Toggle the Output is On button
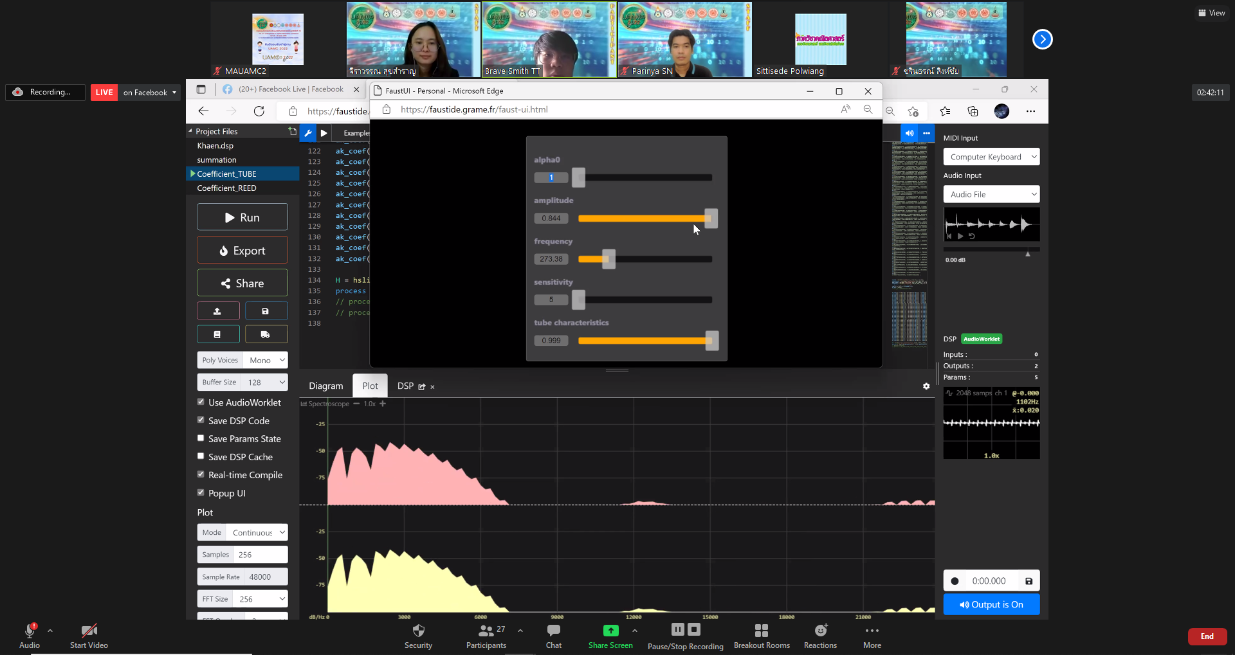 pyautogui.click(x=991, y=605)
